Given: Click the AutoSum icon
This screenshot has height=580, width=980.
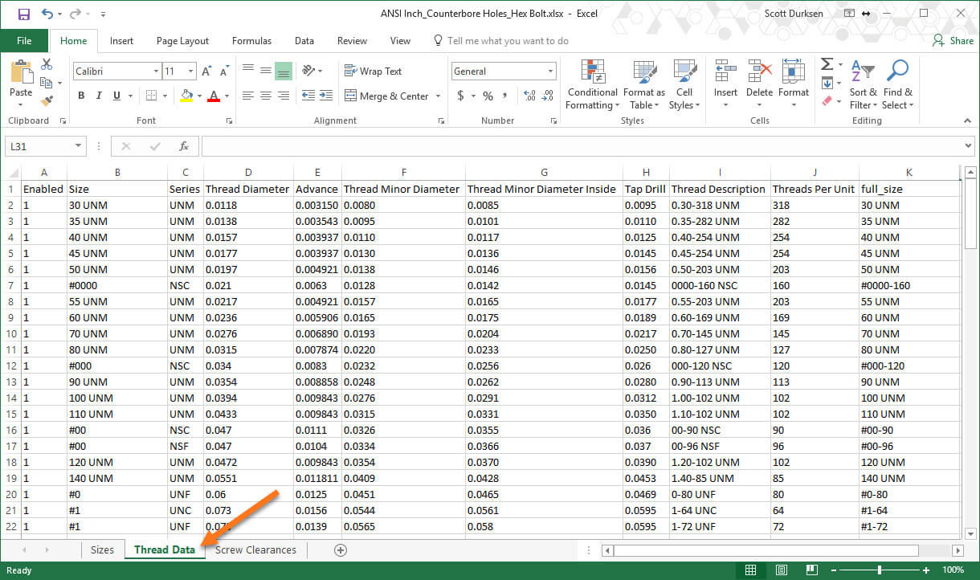Looking at the screenshot, I should 828,64.
